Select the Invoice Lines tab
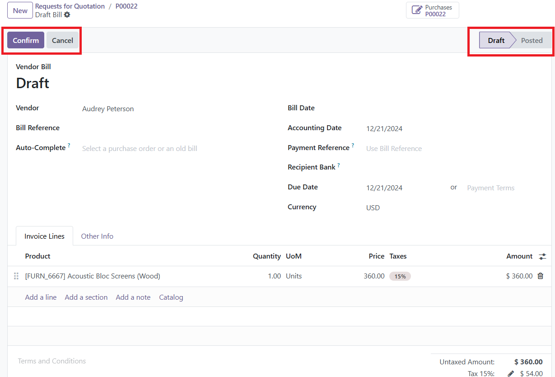This screenshot has height=377, width=555. point(44,236)
